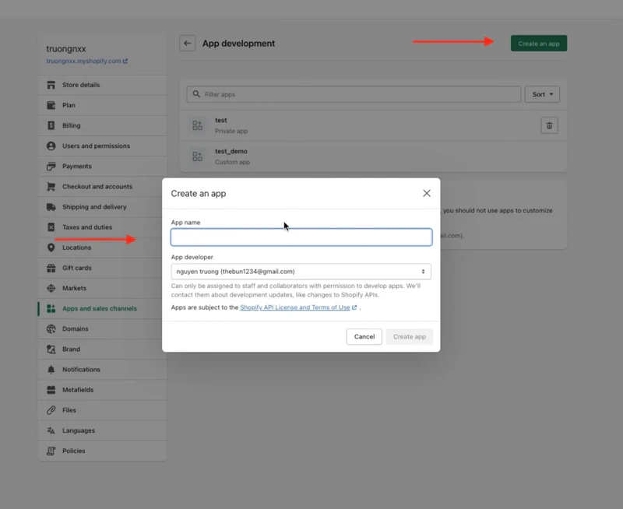Click the Notifications bell icon
The image size is (623, 509).
[51, 370]
